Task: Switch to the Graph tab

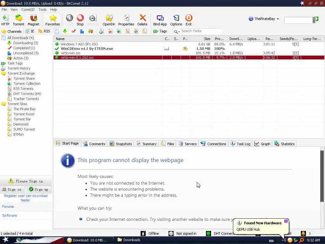Action: pyautogui.click(x=262, y=144)
